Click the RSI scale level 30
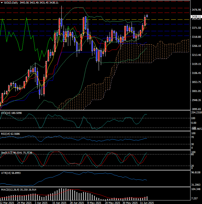The image size is (202, 204). point(192,144)
